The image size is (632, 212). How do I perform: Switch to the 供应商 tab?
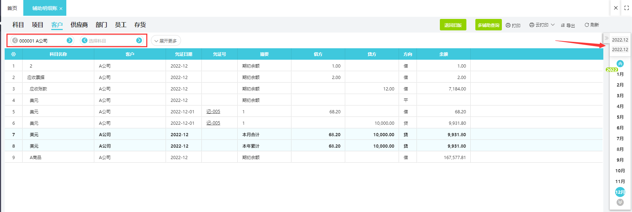(79, 25)
